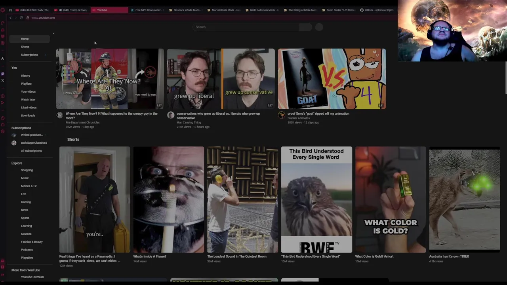The height and width of the screenshot is (285, 507).
Task: Open What's Inside A Flame? short title
Action: click(150, 256)
